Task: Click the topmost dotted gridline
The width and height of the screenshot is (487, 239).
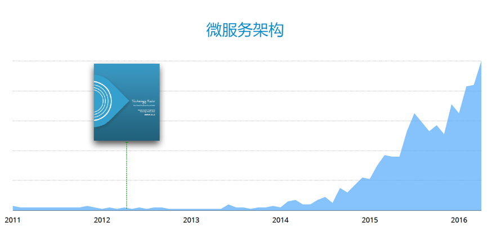Action: click(247, 61)
